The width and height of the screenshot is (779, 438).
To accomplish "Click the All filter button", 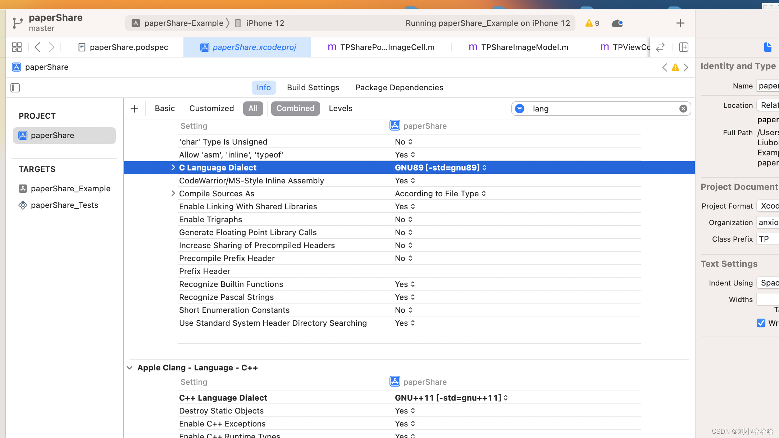I will coord(252,108).
